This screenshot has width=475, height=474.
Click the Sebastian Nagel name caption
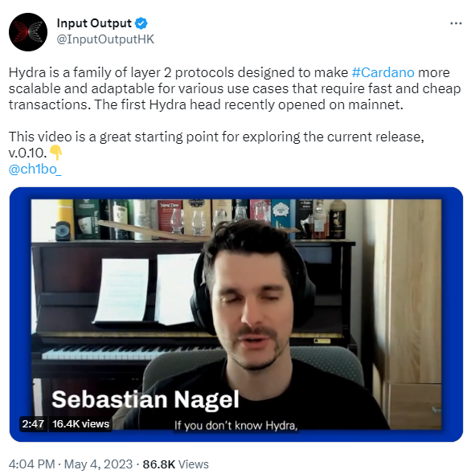[145, 399]
